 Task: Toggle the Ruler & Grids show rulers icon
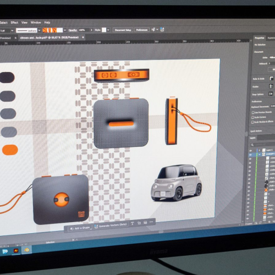(x=272, y=79)
